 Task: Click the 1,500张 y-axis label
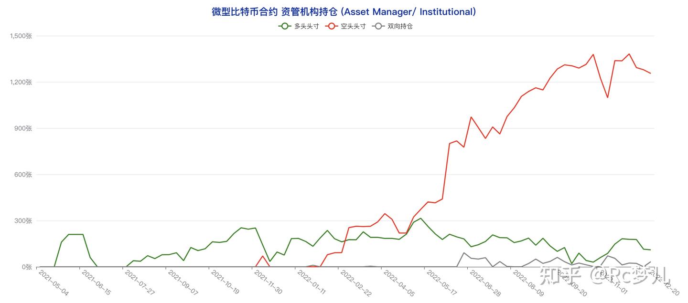coord(21,36)
